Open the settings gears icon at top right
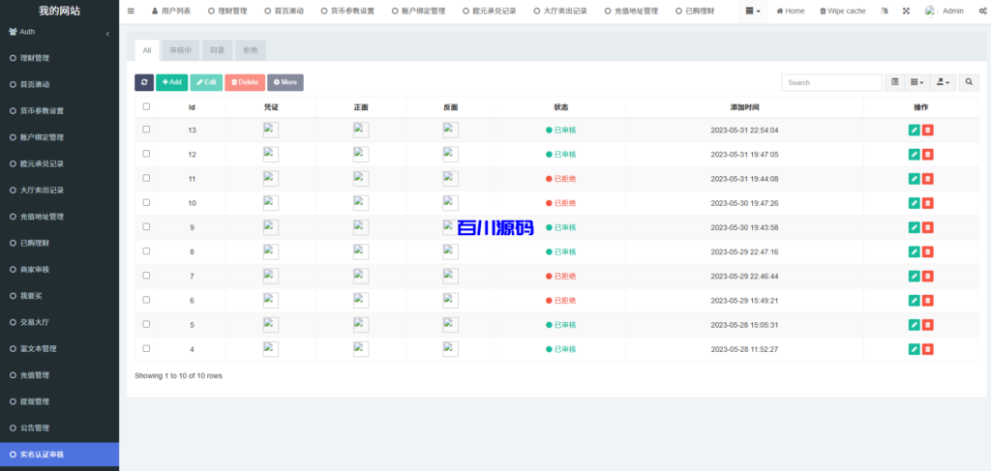The image size is (991, 471). coord(982,11)
